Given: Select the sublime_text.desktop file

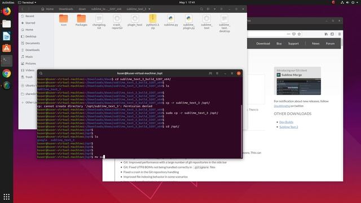Looking at the screenshot, I should (224, 24).
